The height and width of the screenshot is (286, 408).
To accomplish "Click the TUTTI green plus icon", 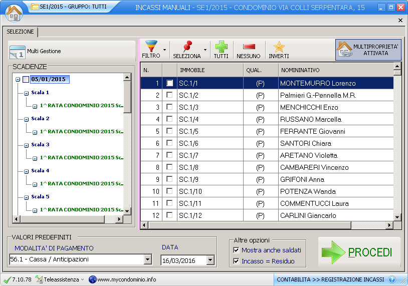I will click(x=221, y=47).
